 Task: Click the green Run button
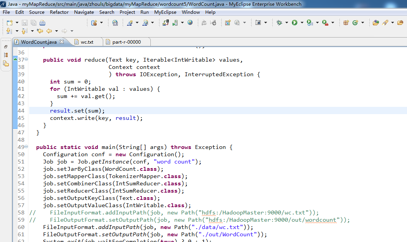tap(294, 23)
